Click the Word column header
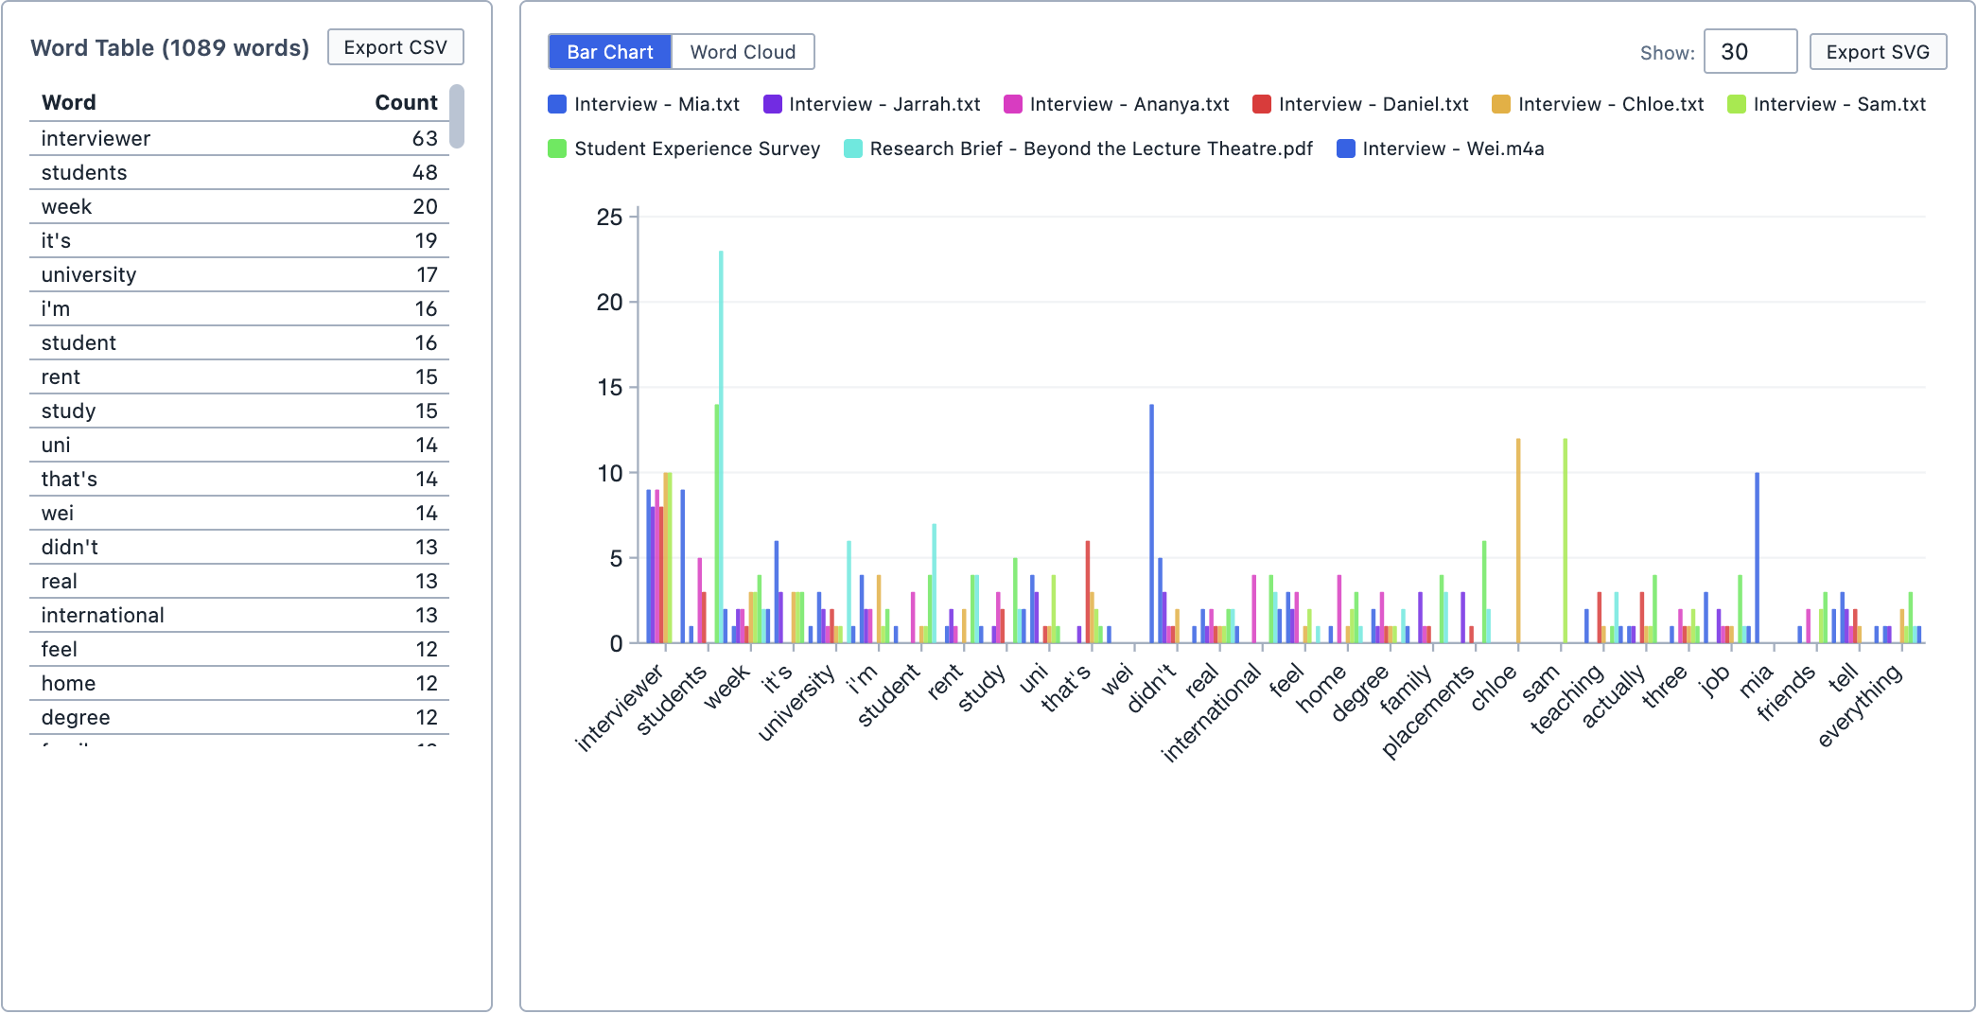This screenshot has width=1977, height=1014. [x=68, y=102]
